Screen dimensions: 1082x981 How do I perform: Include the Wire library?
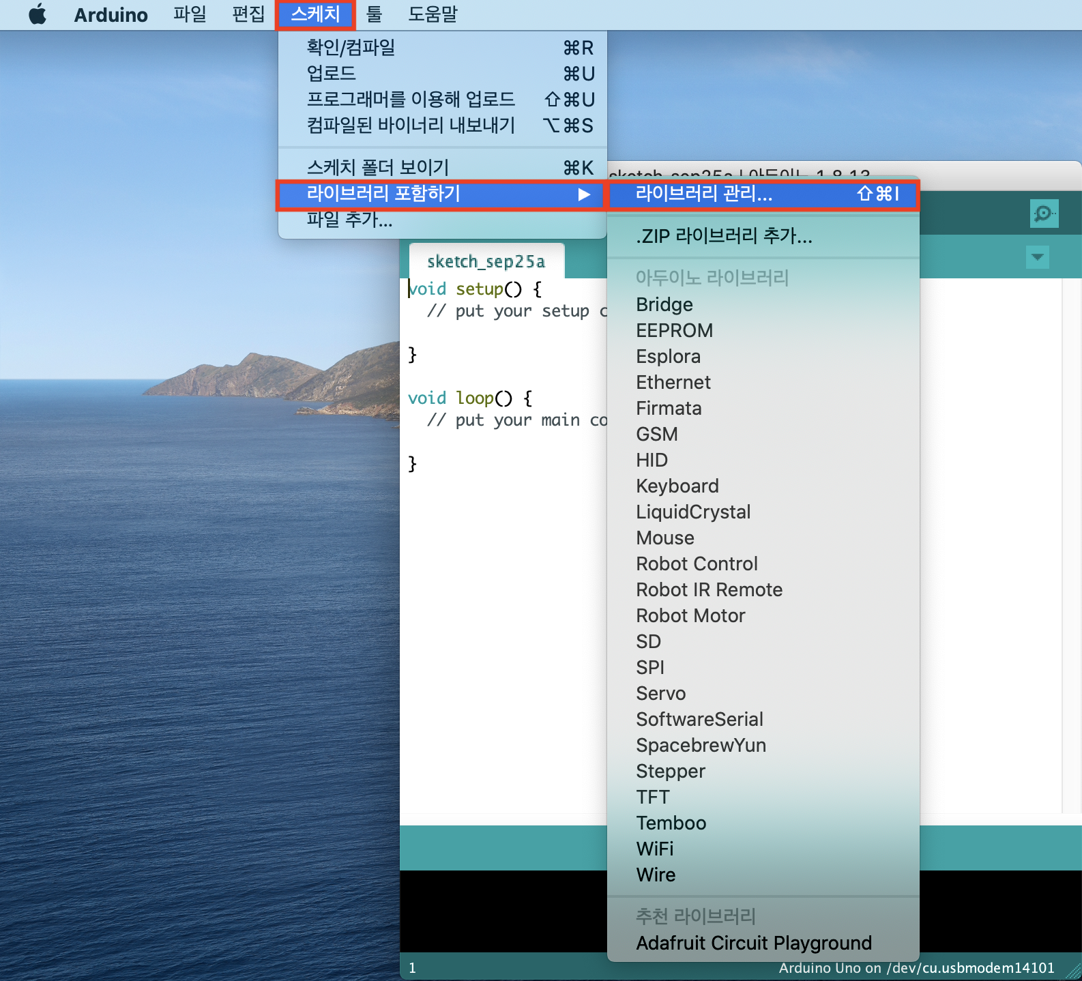tap(763, 875)
